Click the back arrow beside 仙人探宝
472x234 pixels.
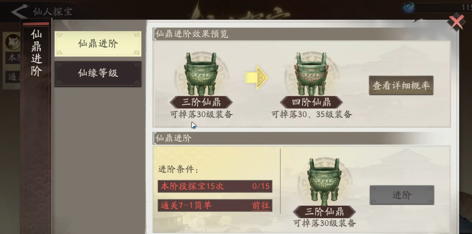(20, 12)
